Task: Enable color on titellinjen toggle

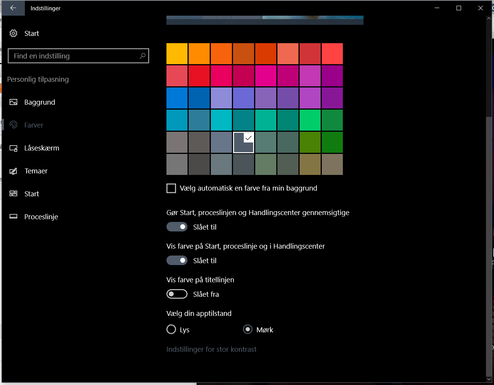Action: [x=177, y=294]
